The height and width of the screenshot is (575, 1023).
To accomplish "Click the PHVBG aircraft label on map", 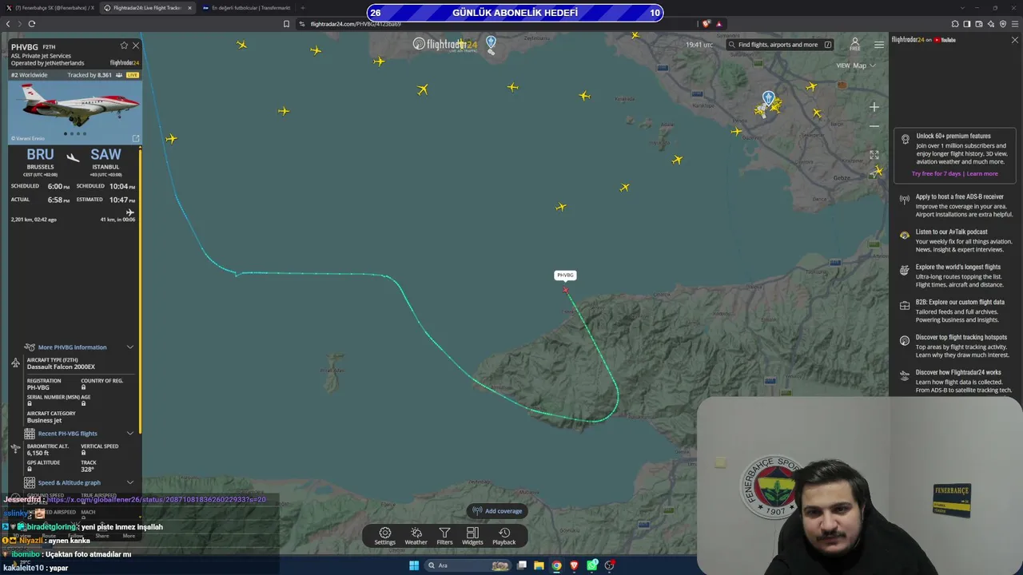I will pyautogui.click(x=565, y=276).
